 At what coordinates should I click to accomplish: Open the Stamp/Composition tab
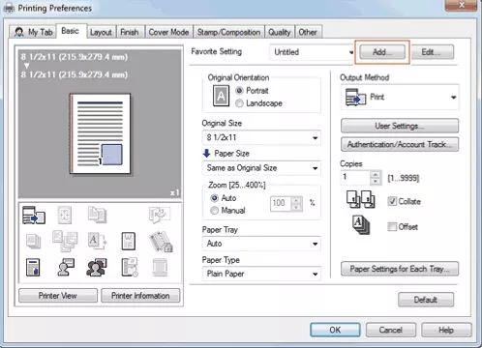(x=228, y=32)
